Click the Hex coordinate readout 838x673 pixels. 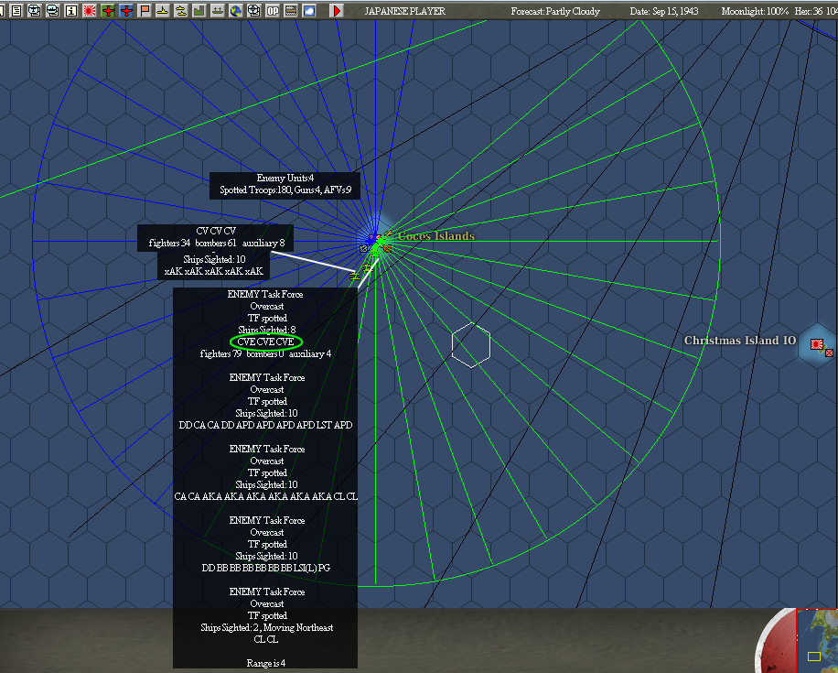816,11
